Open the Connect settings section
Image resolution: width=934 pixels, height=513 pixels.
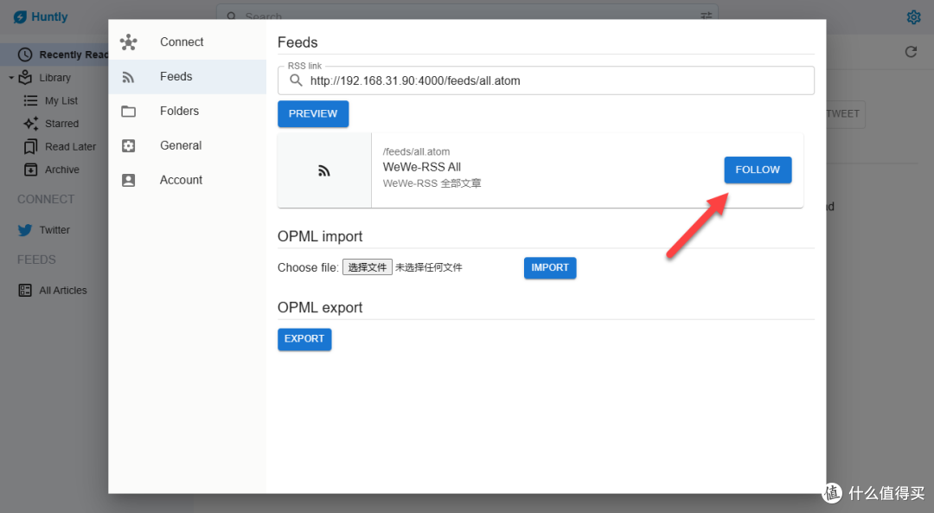[x=187, y=42]
